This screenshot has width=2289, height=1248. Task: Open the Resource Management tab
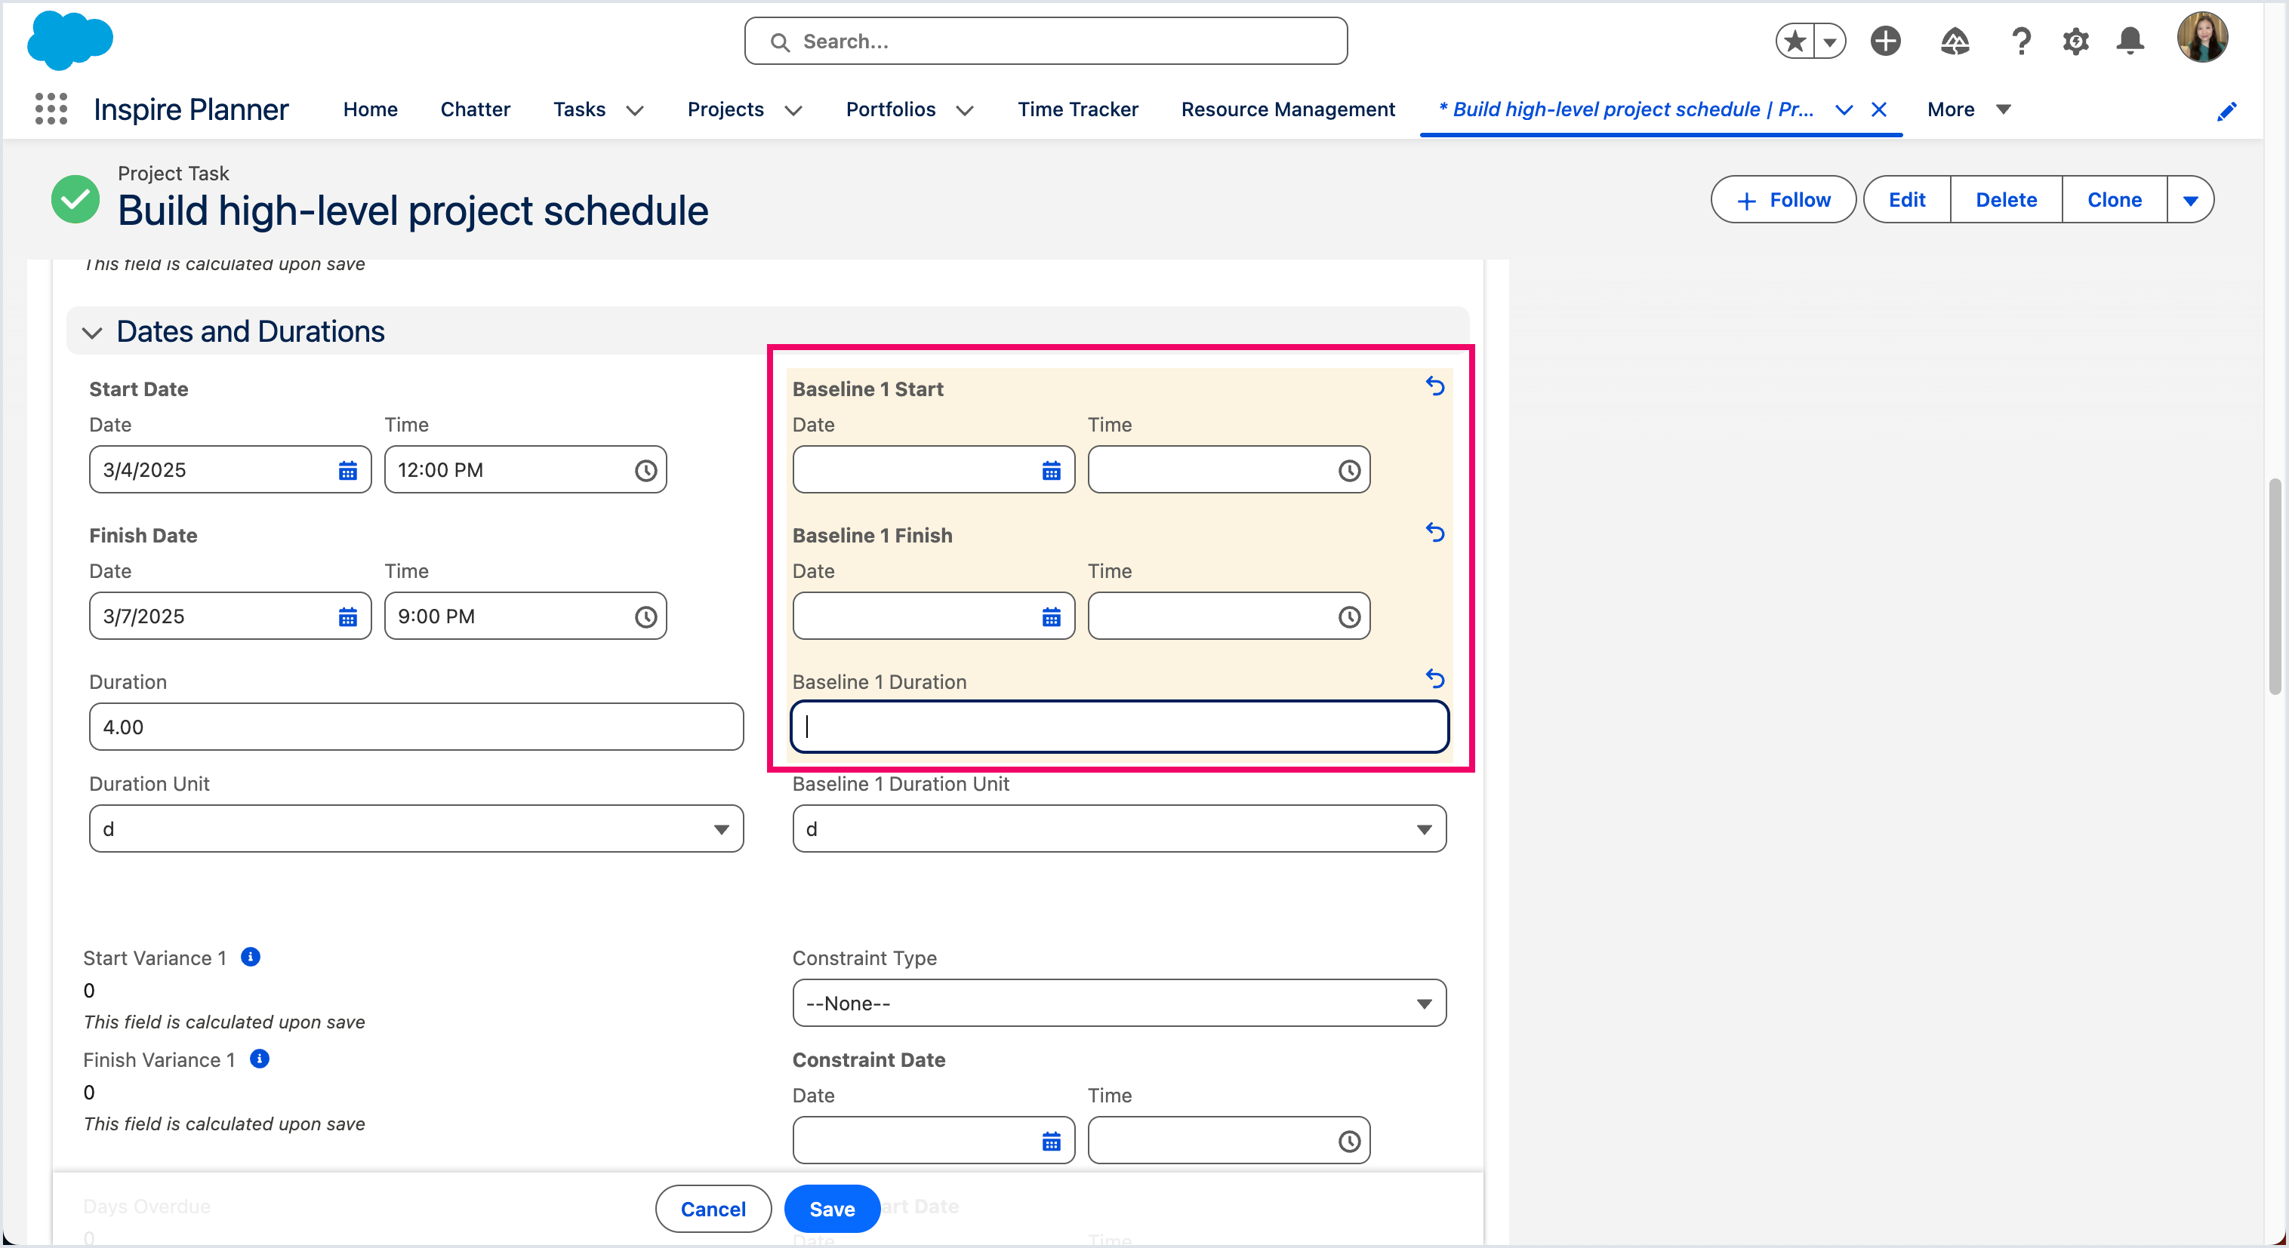pyautogui.click(x=1288, y=109)
